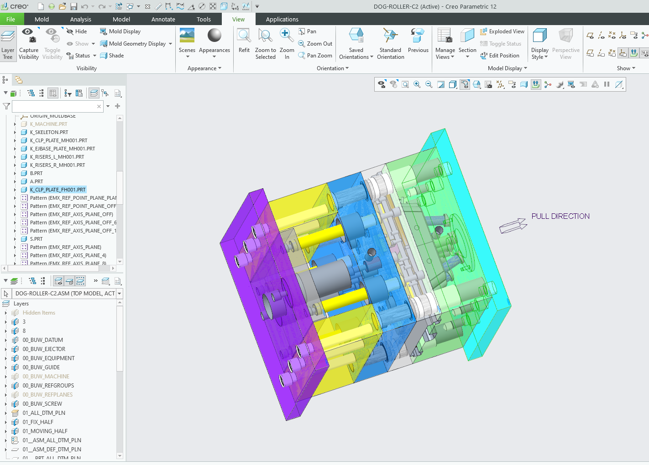Click the model tree search field
Image resolution: width=649 pixels, height=465 pixels.
click(54, 106)
